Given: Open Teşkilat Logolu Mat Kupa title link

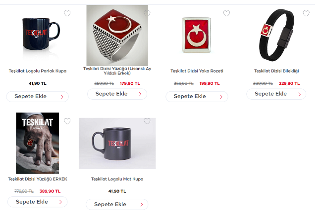Looking at the screenshot, I should 117,179.
